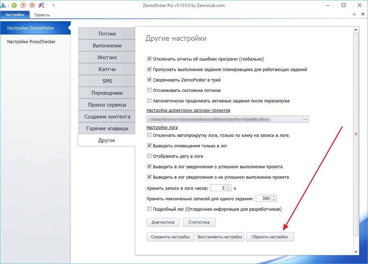Open the Горячие клавиши settings tab
The width and height of the screenshot is (368, 264).
click(107, 129)
